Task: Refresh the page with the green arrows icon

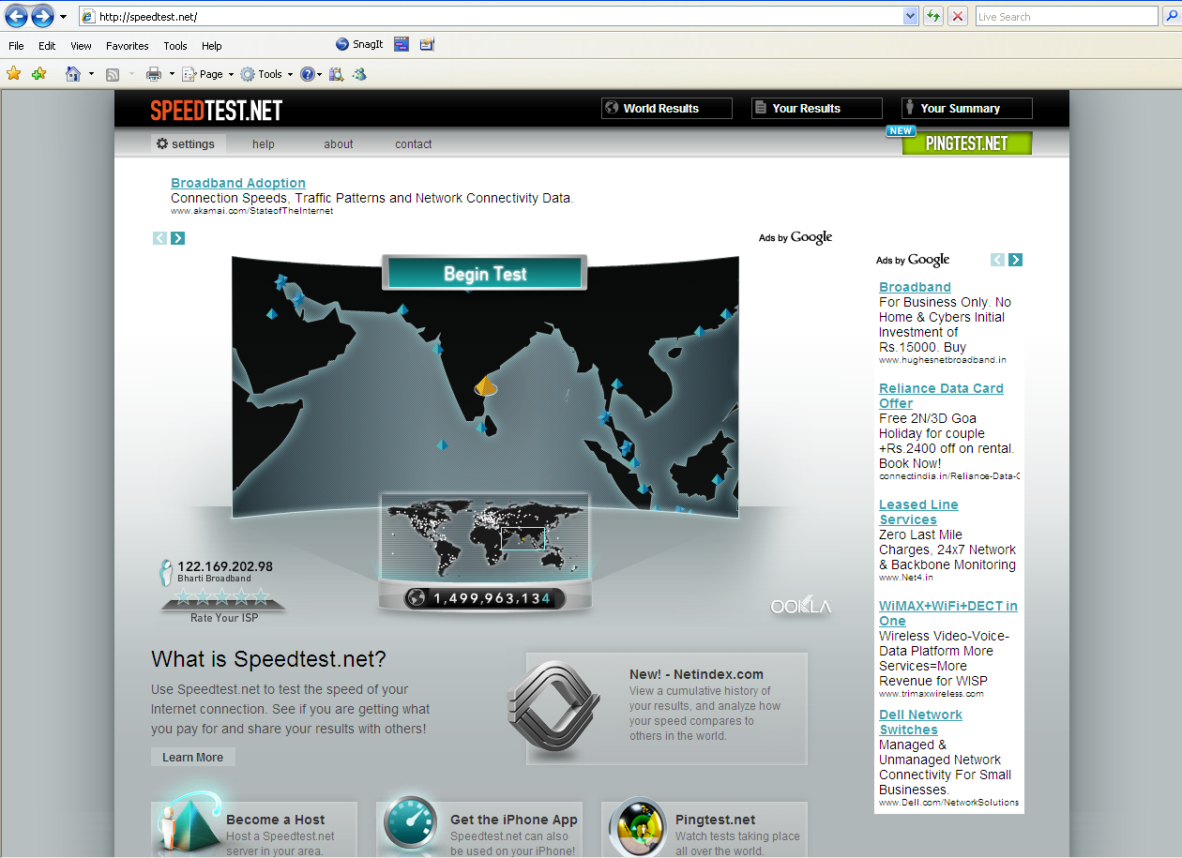Action: (x=933, y=17)
